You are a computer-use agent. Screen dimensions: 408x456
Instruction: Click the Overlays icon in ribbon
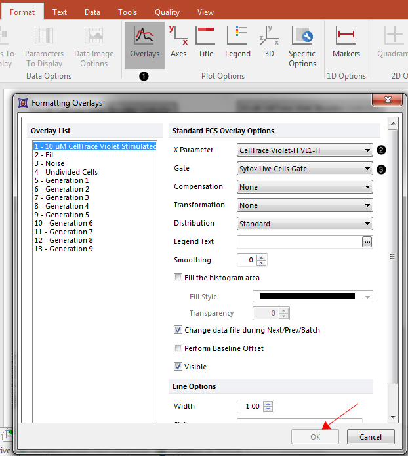point(144,43)
